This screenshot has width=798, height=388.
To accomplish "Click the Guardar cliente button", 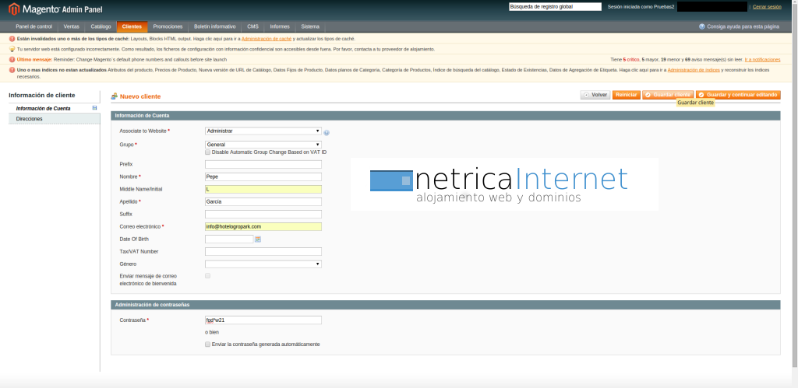I will [x=668, y=95].
